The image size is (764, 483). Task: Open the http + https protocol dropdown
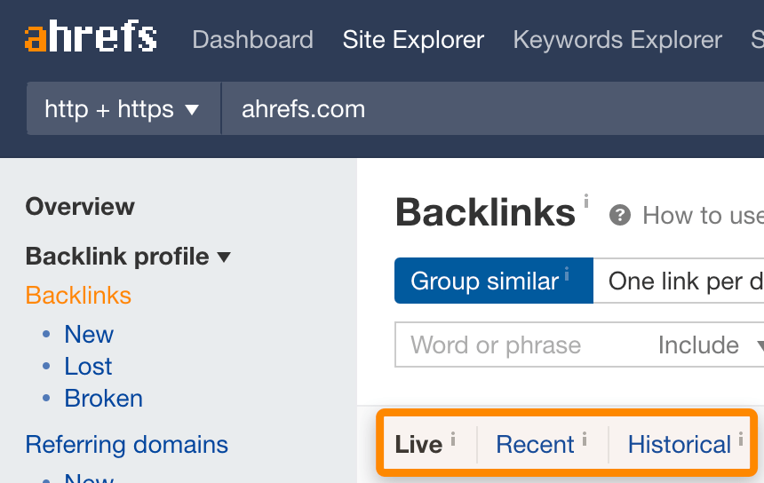click(x=123, y=109)
